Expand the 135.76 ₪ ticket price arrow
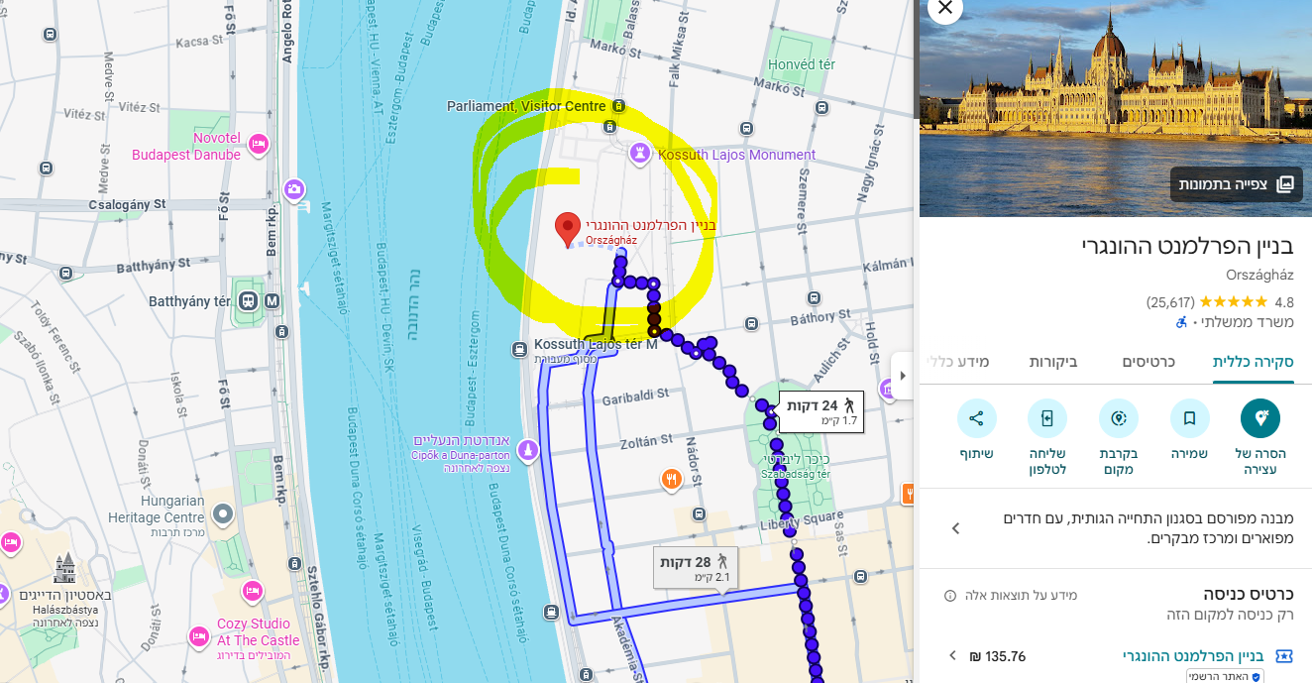Screen dimensions: 1312x683 [952, 655]
